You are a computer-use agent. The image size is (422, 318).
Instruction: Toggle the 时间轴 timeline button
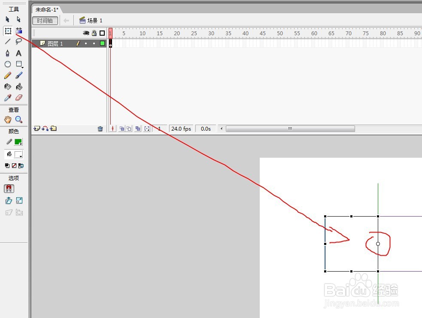[45, 21]
